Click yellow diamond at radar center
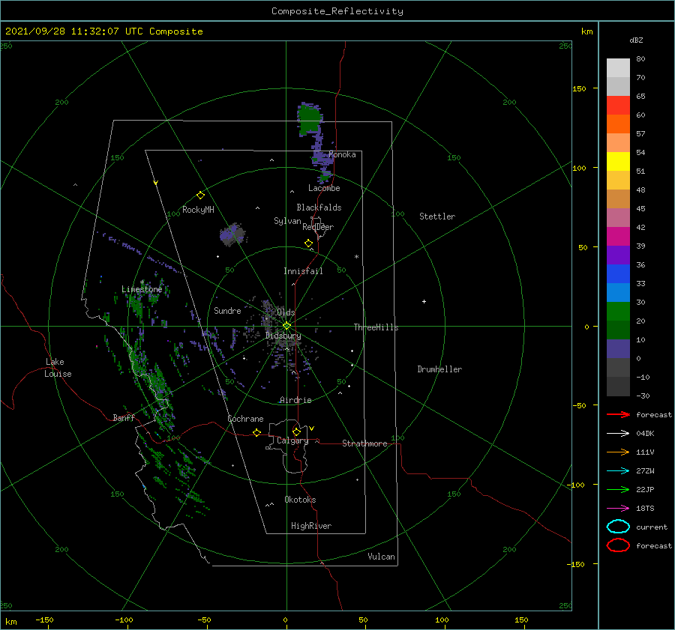Viewport: 675px width, 630px height. [x=286, y=326]
